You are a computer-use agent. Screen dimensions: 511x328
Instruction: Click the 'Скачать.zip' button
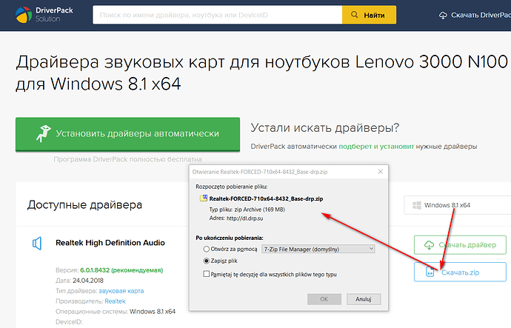tap(460, 272)
